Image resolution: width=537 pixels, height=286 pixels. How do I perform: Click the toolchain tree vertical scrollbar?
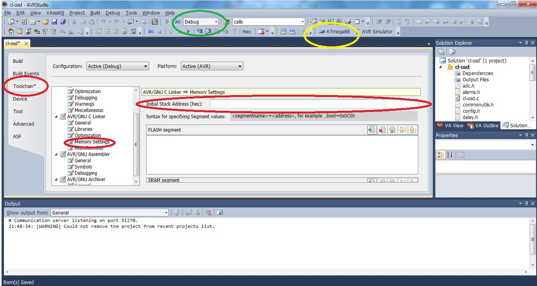click(136, 136)
